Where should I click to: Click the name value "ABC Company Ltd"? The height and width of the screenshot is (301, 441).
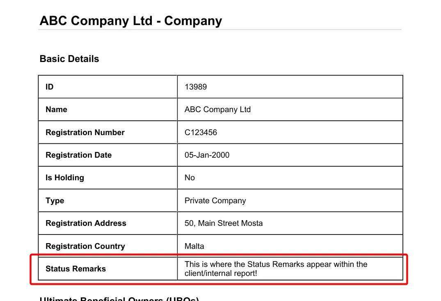(x=217, y=110)
